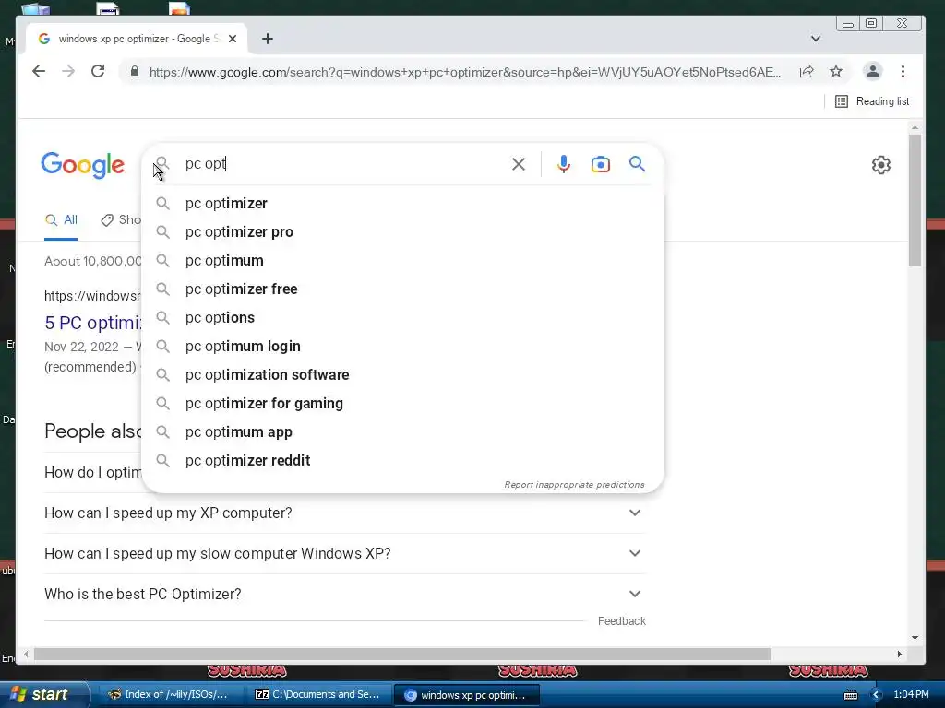Image resolution: width=945 pixels, height=708 pixels.
Task: Select suggestion 'pc optimizer pro'
Action: pos(402,231)
